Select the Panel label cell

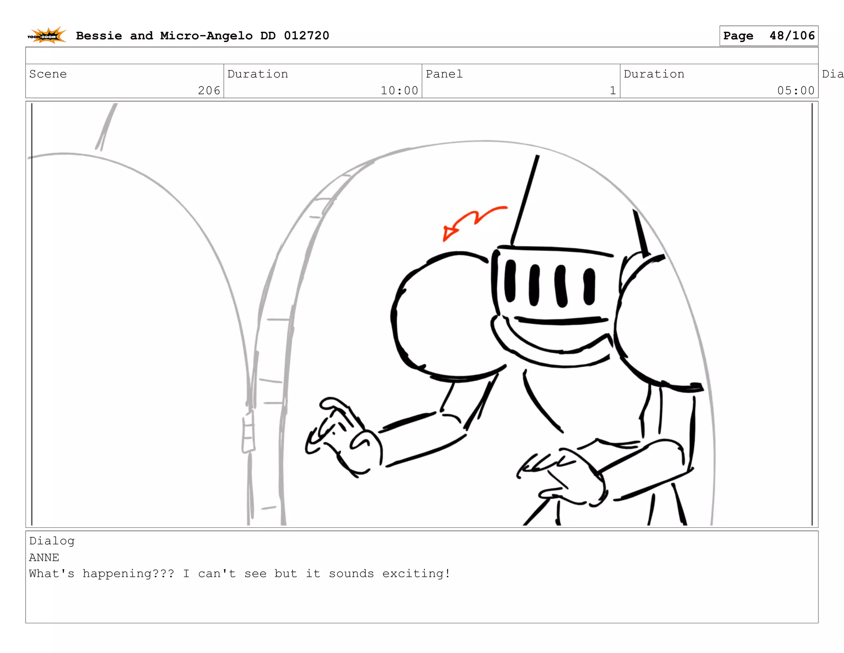(x=444, y=74)
